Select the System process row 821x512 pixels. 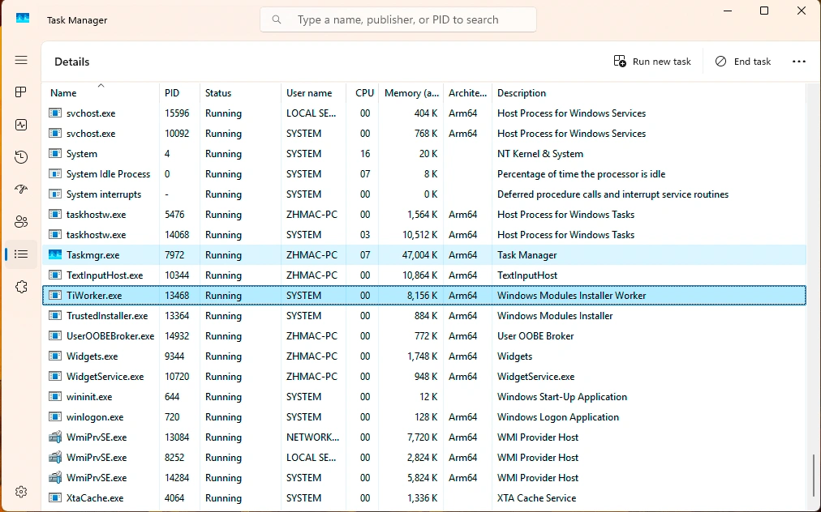coord(424,154)
